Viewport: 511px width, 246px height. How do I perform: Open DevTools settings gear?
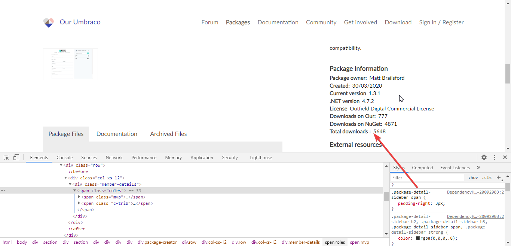click(484, 157)
